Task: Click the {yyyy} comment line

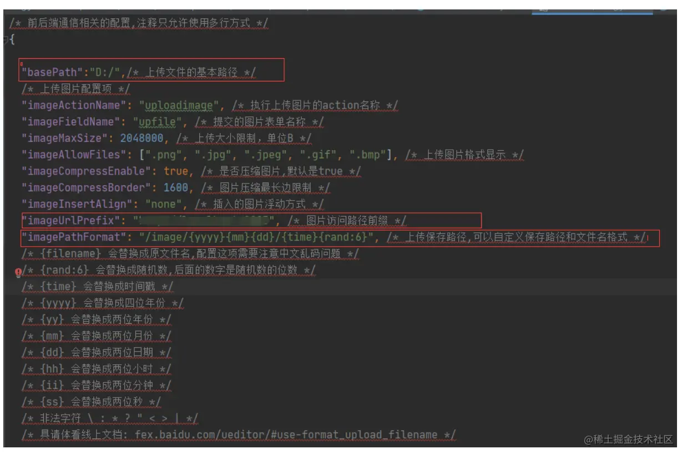Action: [x=103, y=303]
